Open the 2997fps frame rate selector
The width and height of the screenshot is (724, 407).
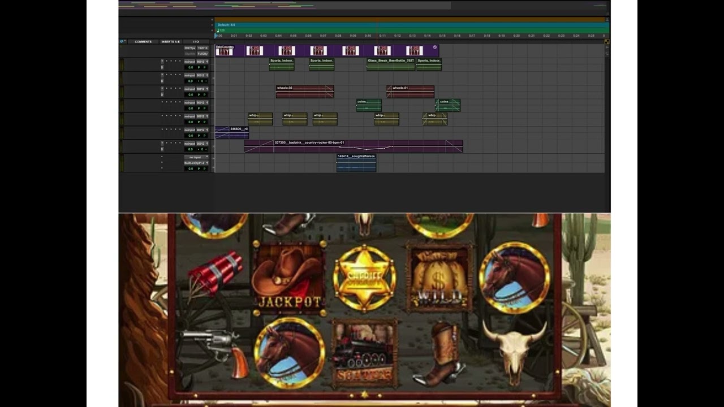189,48
